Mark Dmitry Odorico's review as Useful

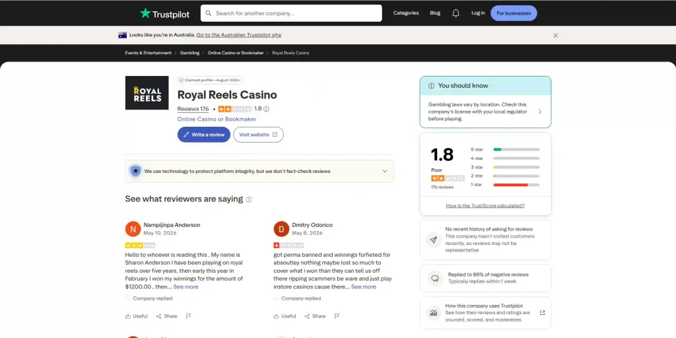pyautogui.click(x=285, y=316)
